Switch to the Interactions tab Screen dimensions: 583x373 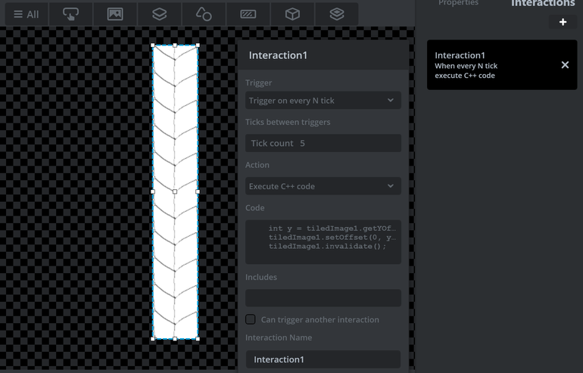point(543,3)
